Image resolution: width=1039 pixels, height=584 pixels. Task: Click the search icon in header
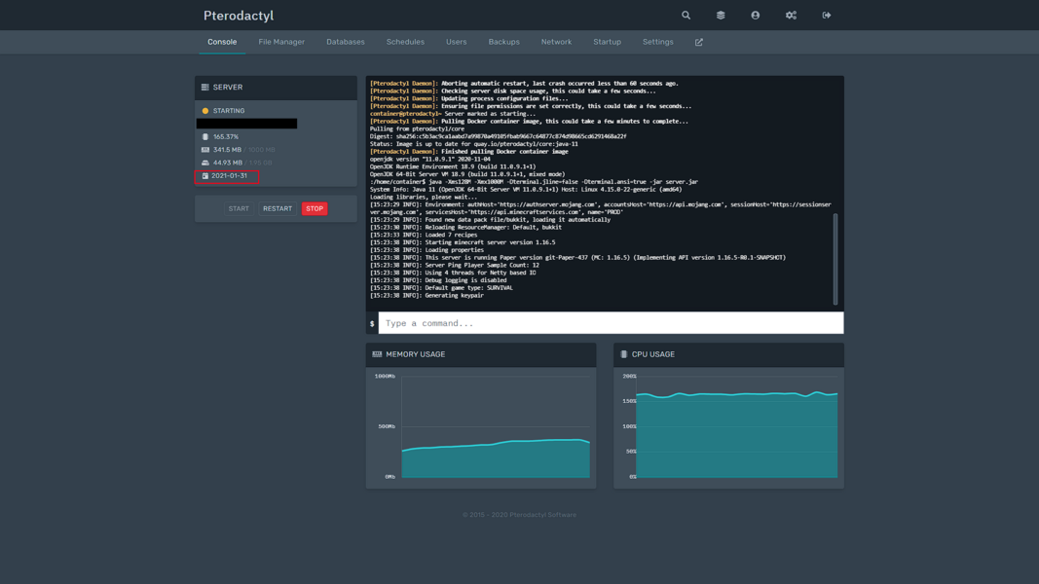pyautogui.click(x=686, y=16)
